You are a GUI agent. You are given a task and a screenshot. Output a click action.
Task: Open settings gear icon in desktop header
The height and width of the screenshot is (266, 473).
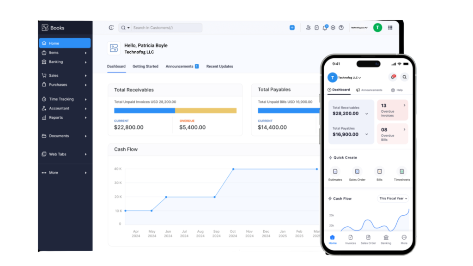click(x=333, y=28)
